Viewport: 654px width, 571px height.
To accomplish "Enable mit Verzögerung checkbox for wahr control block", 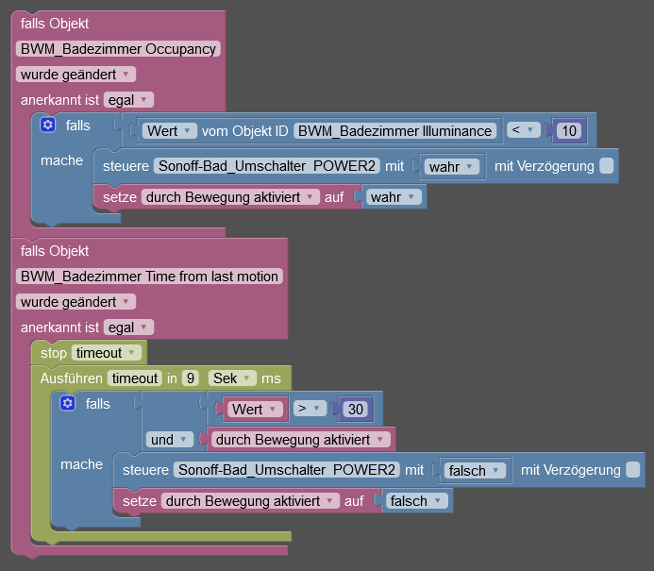I will point(606,165).
